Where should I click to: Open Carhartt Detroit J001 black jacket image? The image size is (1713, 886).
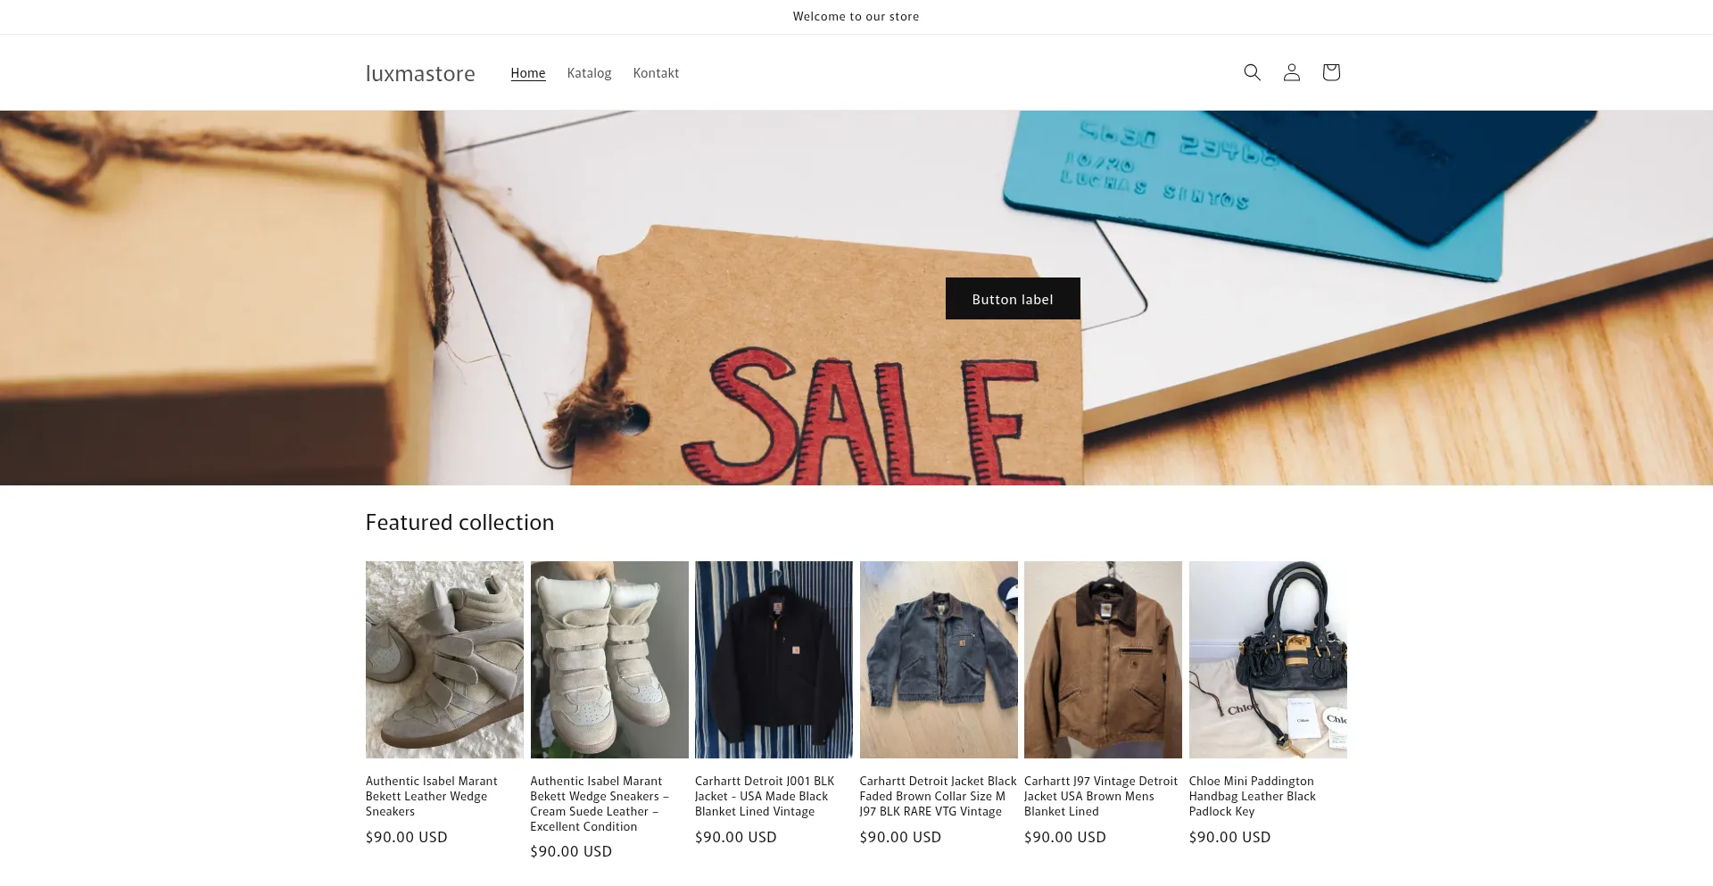(x=774, y=659)
